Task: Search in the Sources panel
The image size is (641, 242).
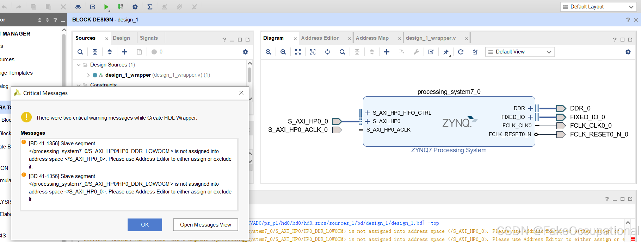Action: pos(80,52)
